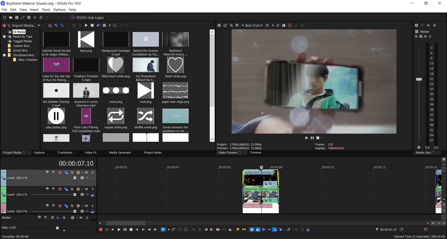
Task: Toggle Enable Snapping magnet icon
Action: click(x=252, y=229)
